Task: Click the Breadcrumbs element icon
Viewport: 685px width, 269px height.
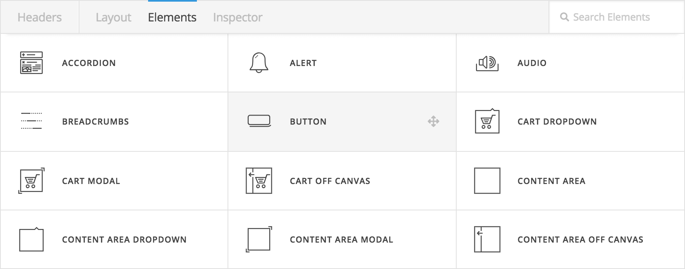Action: click(x=31, y=122)
